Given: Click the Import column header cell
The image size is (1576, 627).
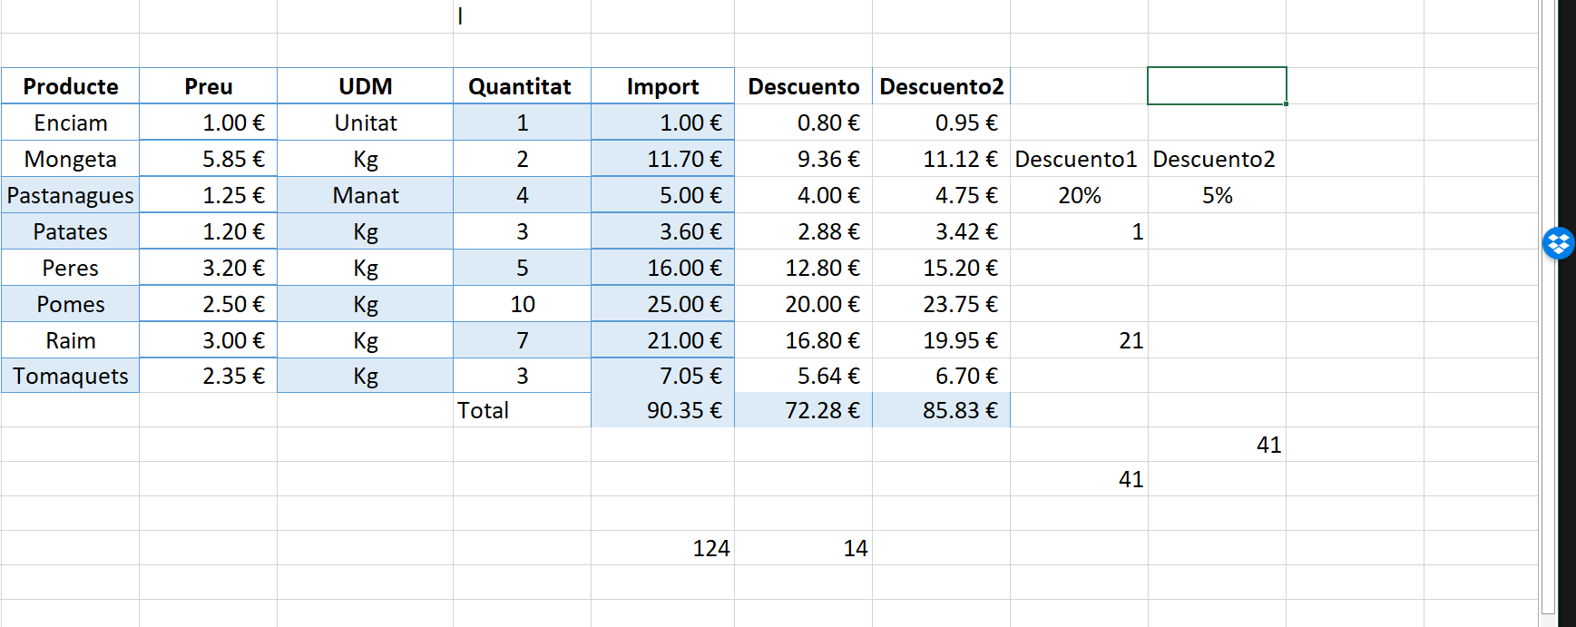Looking at the screenshot, I should pos(662,86).
